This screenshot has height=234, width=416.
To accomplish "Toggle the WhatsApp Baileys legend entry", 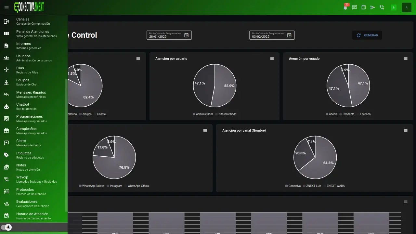I will pyautogui.click(x=91, y=186).
